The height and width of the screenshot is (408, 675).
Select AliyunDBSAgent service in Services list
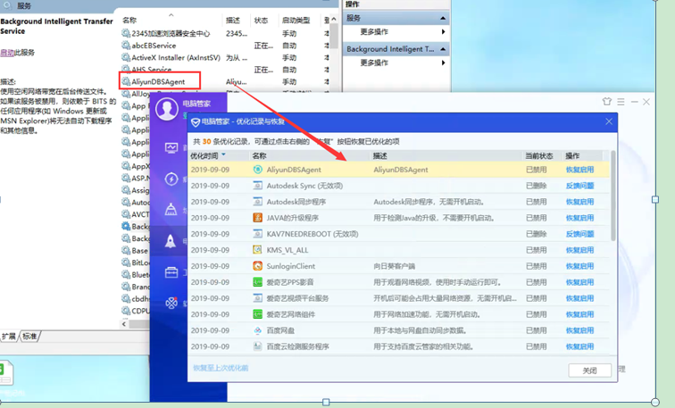[x=159, y=81]
